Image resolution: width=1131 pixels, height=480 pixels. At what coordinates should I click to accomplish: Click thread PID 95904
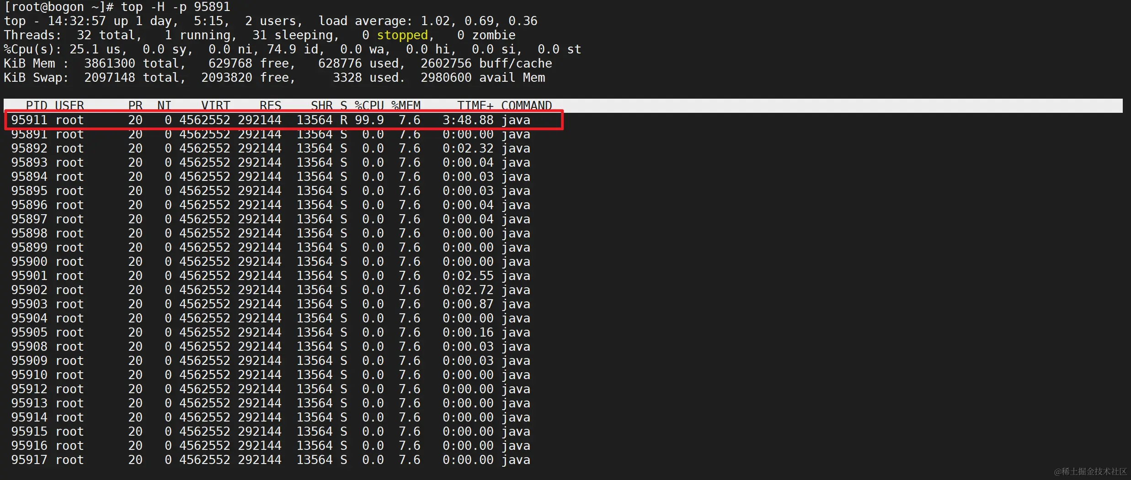(29, 318)
